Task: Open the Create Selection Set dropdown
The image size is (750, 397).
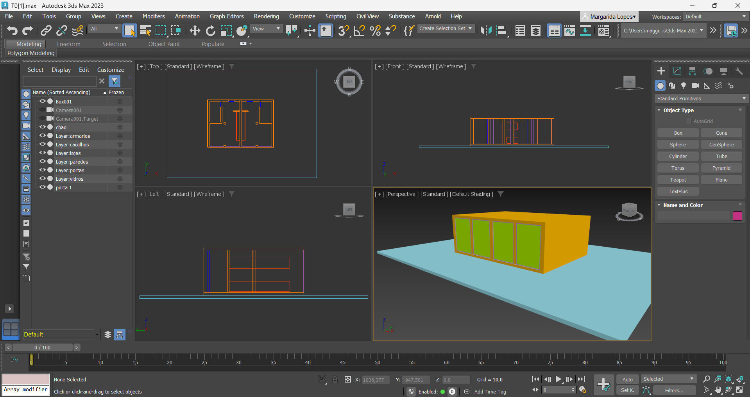Action: [x=446, y=28]
